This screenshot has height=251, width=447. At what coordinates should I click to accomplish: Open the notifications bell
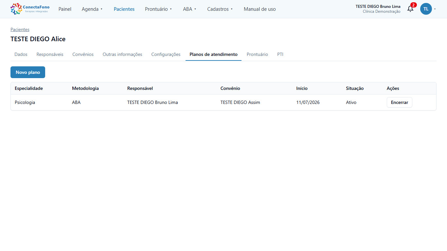pos(410,8)
